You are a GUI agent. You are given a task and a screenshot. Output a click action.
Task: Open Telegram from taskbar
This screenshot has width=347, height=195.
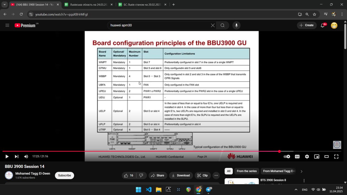click(x=209, y=190)
